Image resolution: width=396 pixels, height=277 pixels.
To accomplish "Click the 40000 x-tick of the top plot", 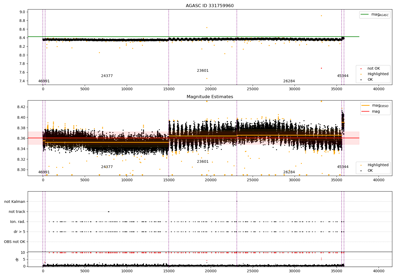I will click(379, 89).
